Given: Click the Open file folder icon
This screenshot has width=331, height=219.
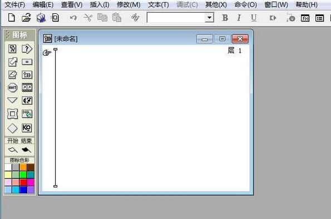Looking at the screenshot, I should point(26,18).
